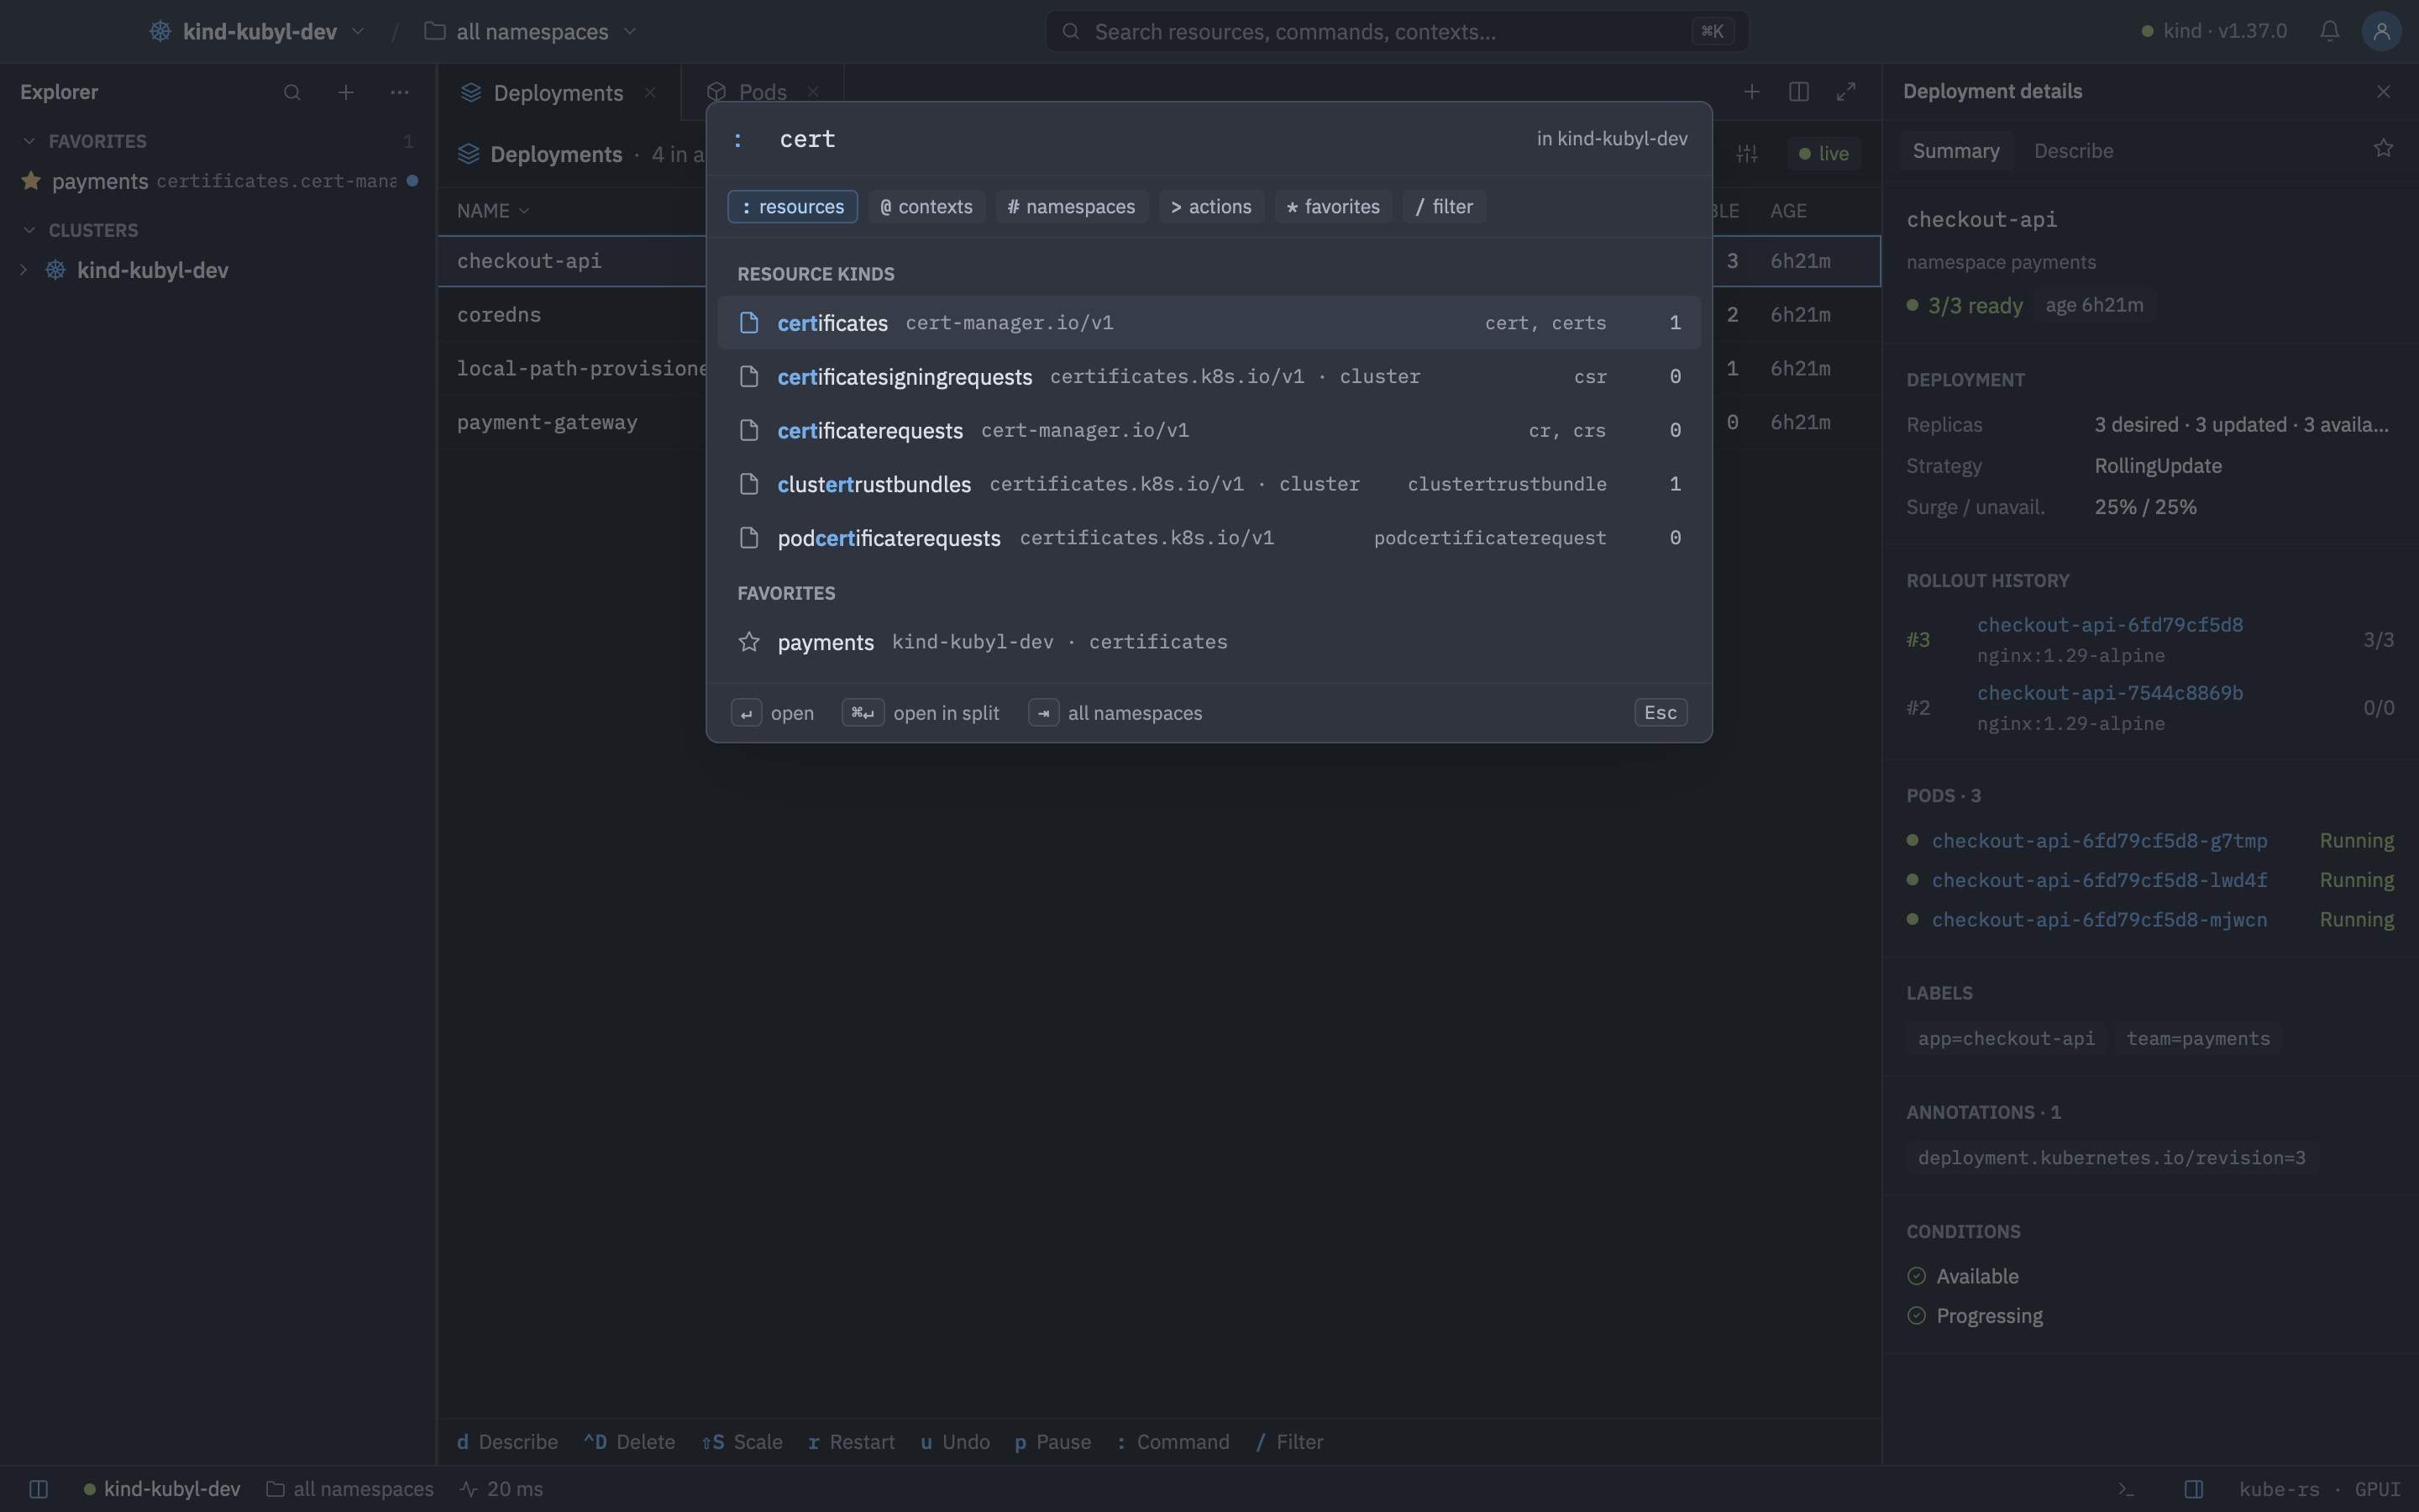Viewport: 2419px width, 1512px height.
Task: Click the Esc button in palette
Action: tap(1661, 713)
